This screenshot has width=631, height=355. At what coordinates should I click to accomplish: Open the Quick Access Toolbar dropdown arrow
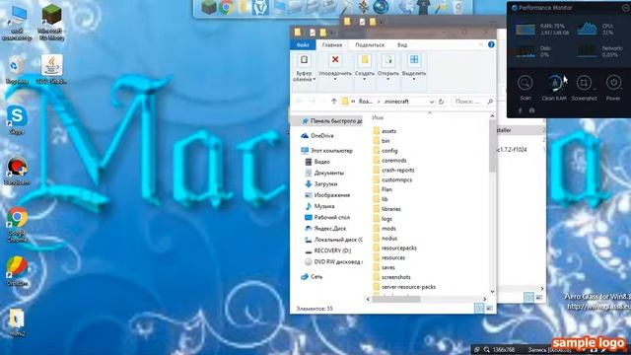[332, 33]
